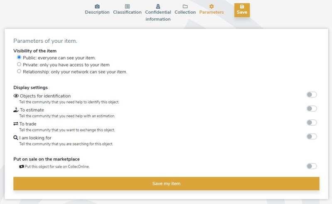Click the Save label on the top Save button
Image resolution: width=332 pixels, height=204 pixels.
tap(242, 12)
